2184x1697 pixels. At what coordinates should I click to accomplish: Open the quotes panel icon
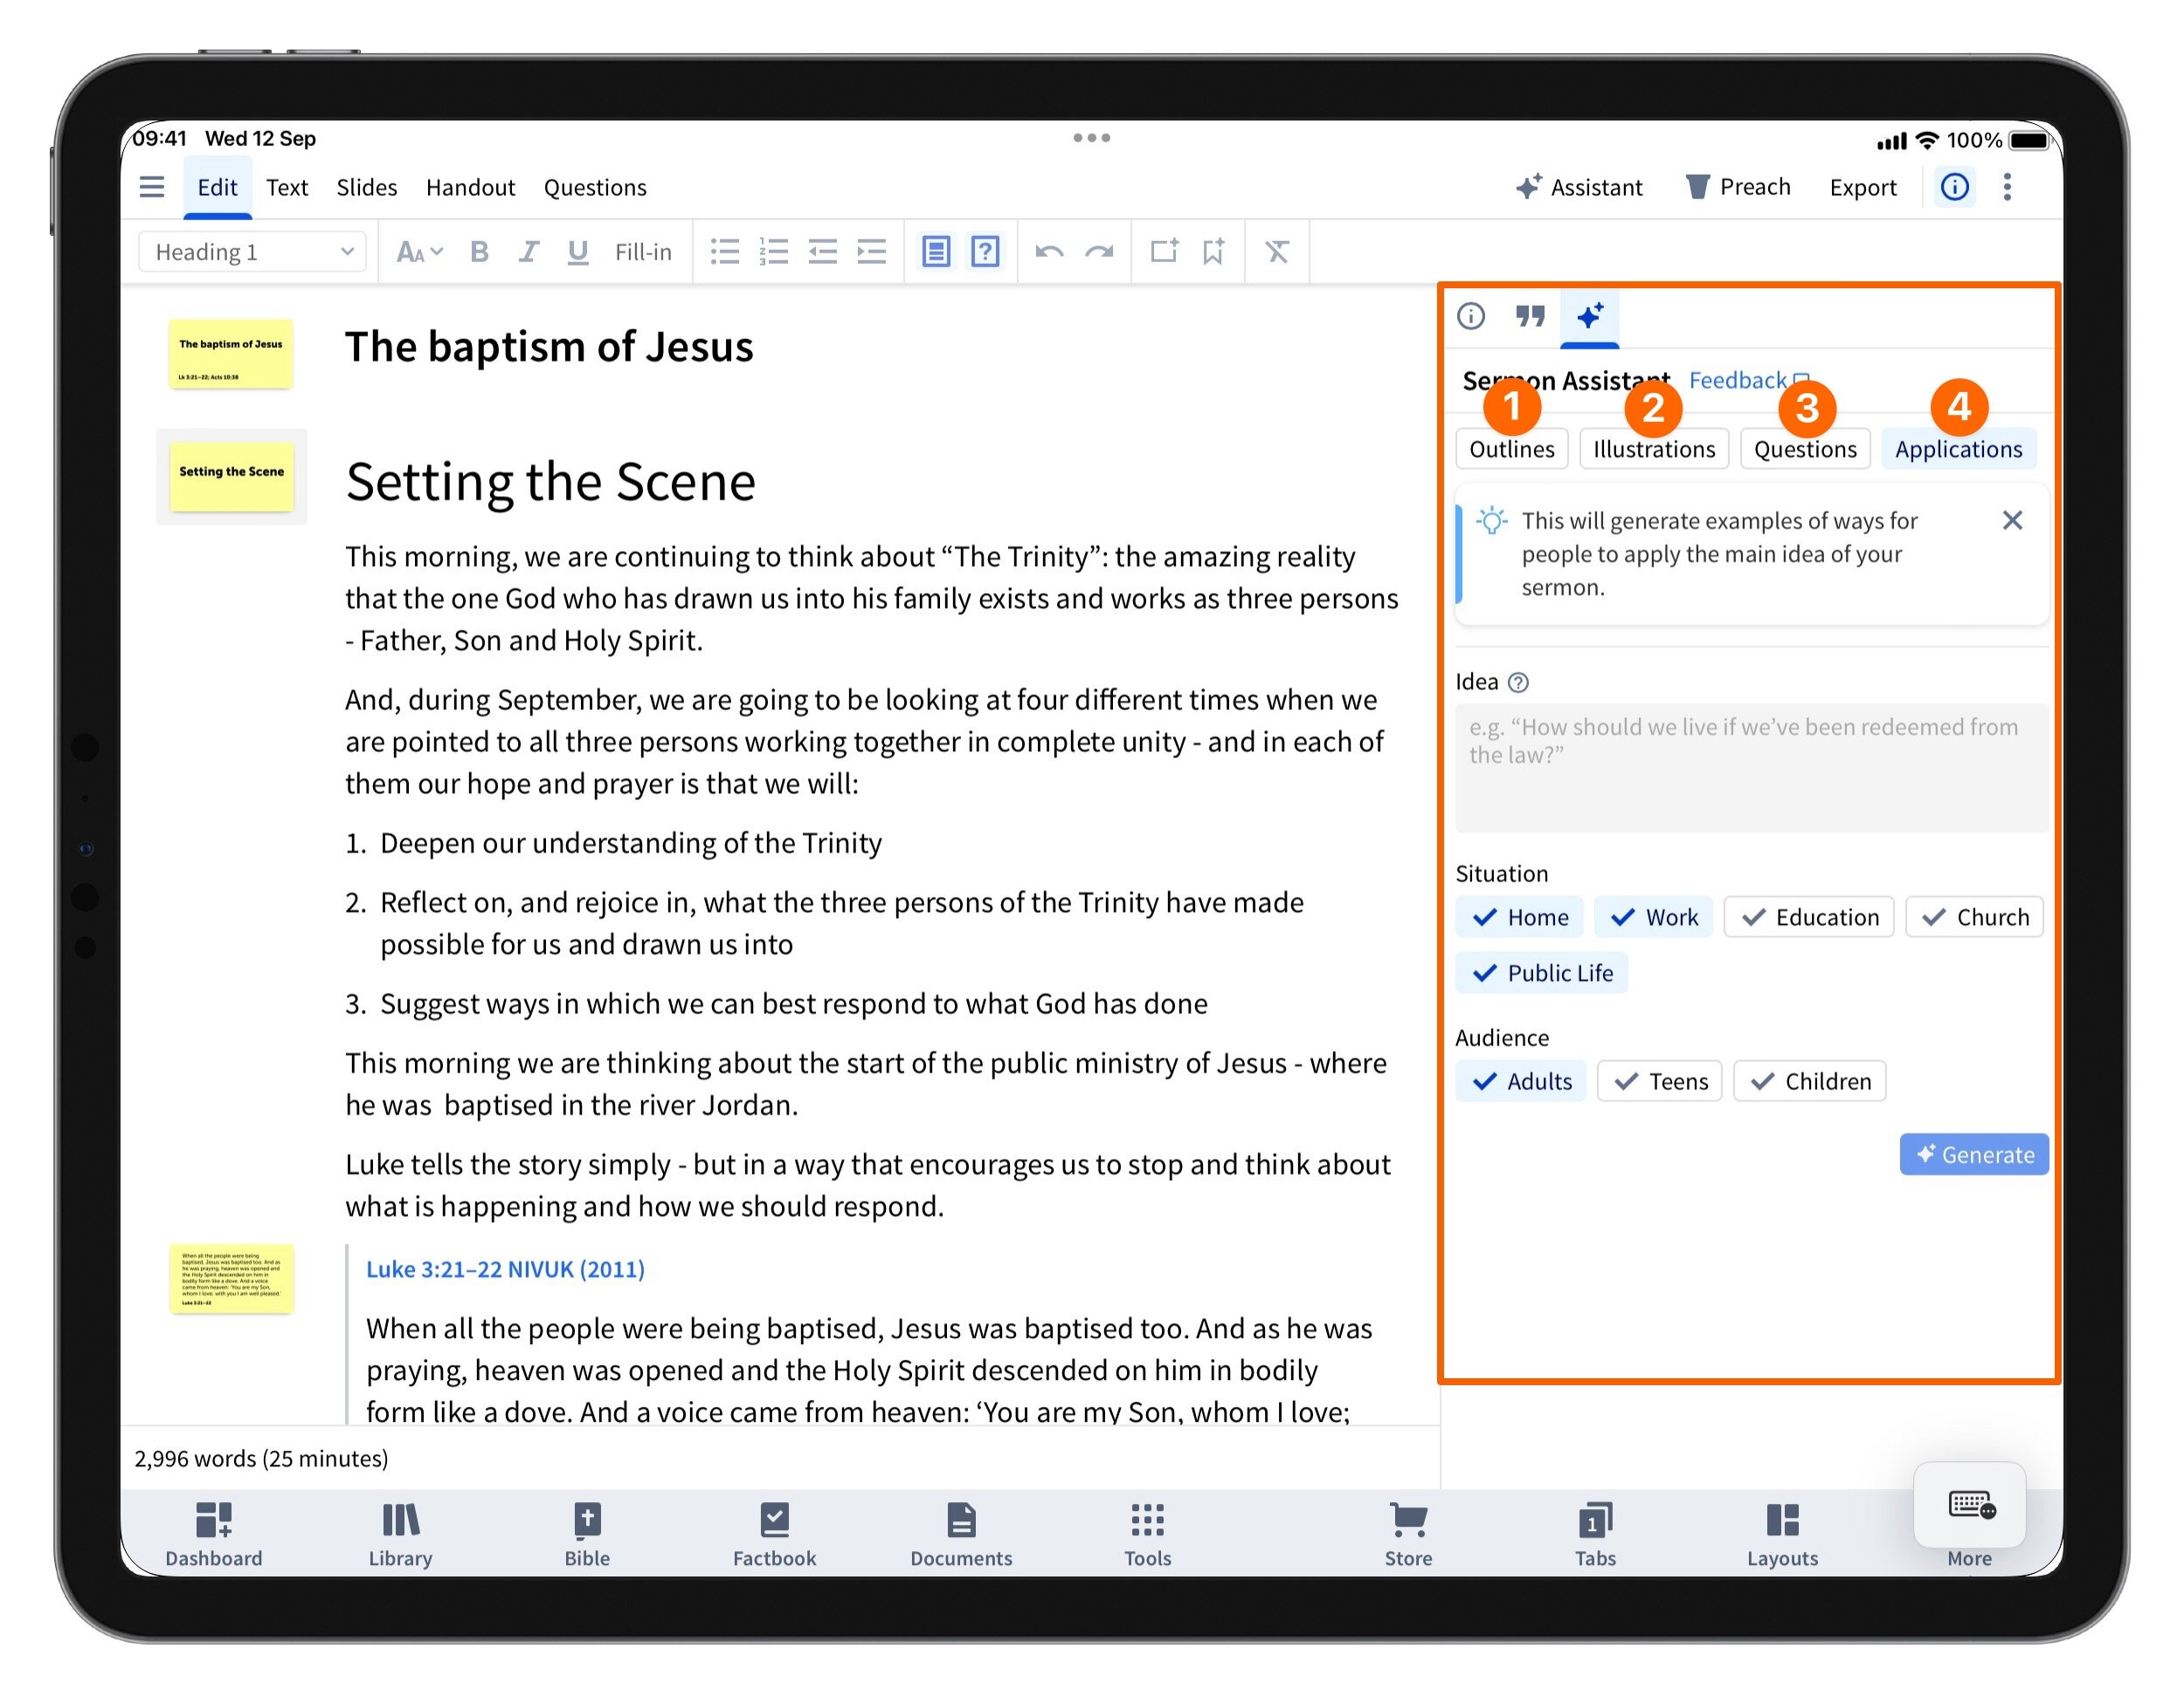[1529, 317]
